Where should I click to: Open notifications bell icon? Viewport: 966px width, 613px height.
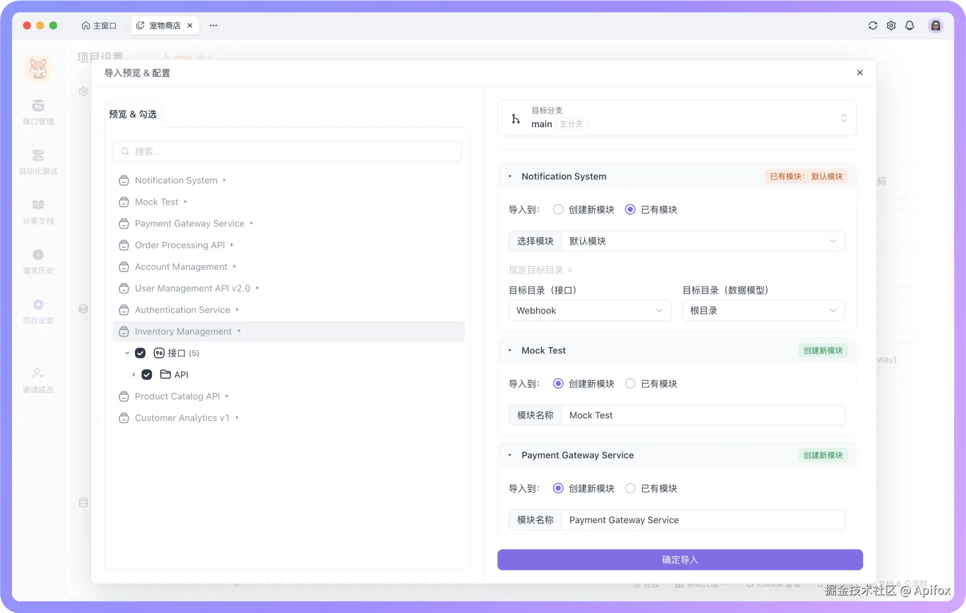[x=909, y=25]
